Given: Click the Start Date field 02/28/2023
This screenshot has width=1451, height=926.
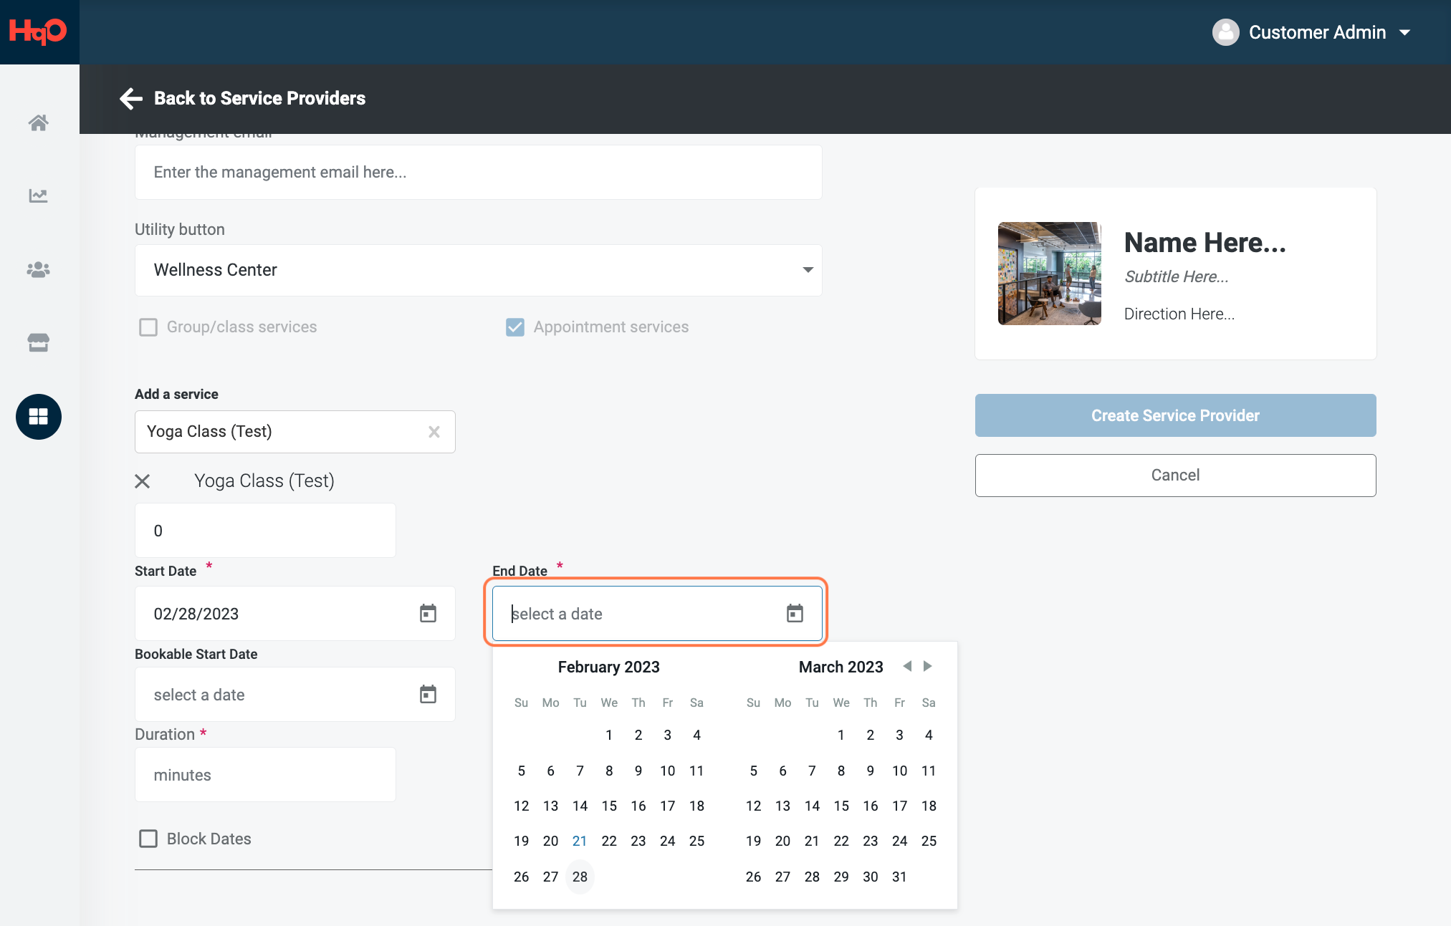Looking at the screenshot, I should point(295,614).
